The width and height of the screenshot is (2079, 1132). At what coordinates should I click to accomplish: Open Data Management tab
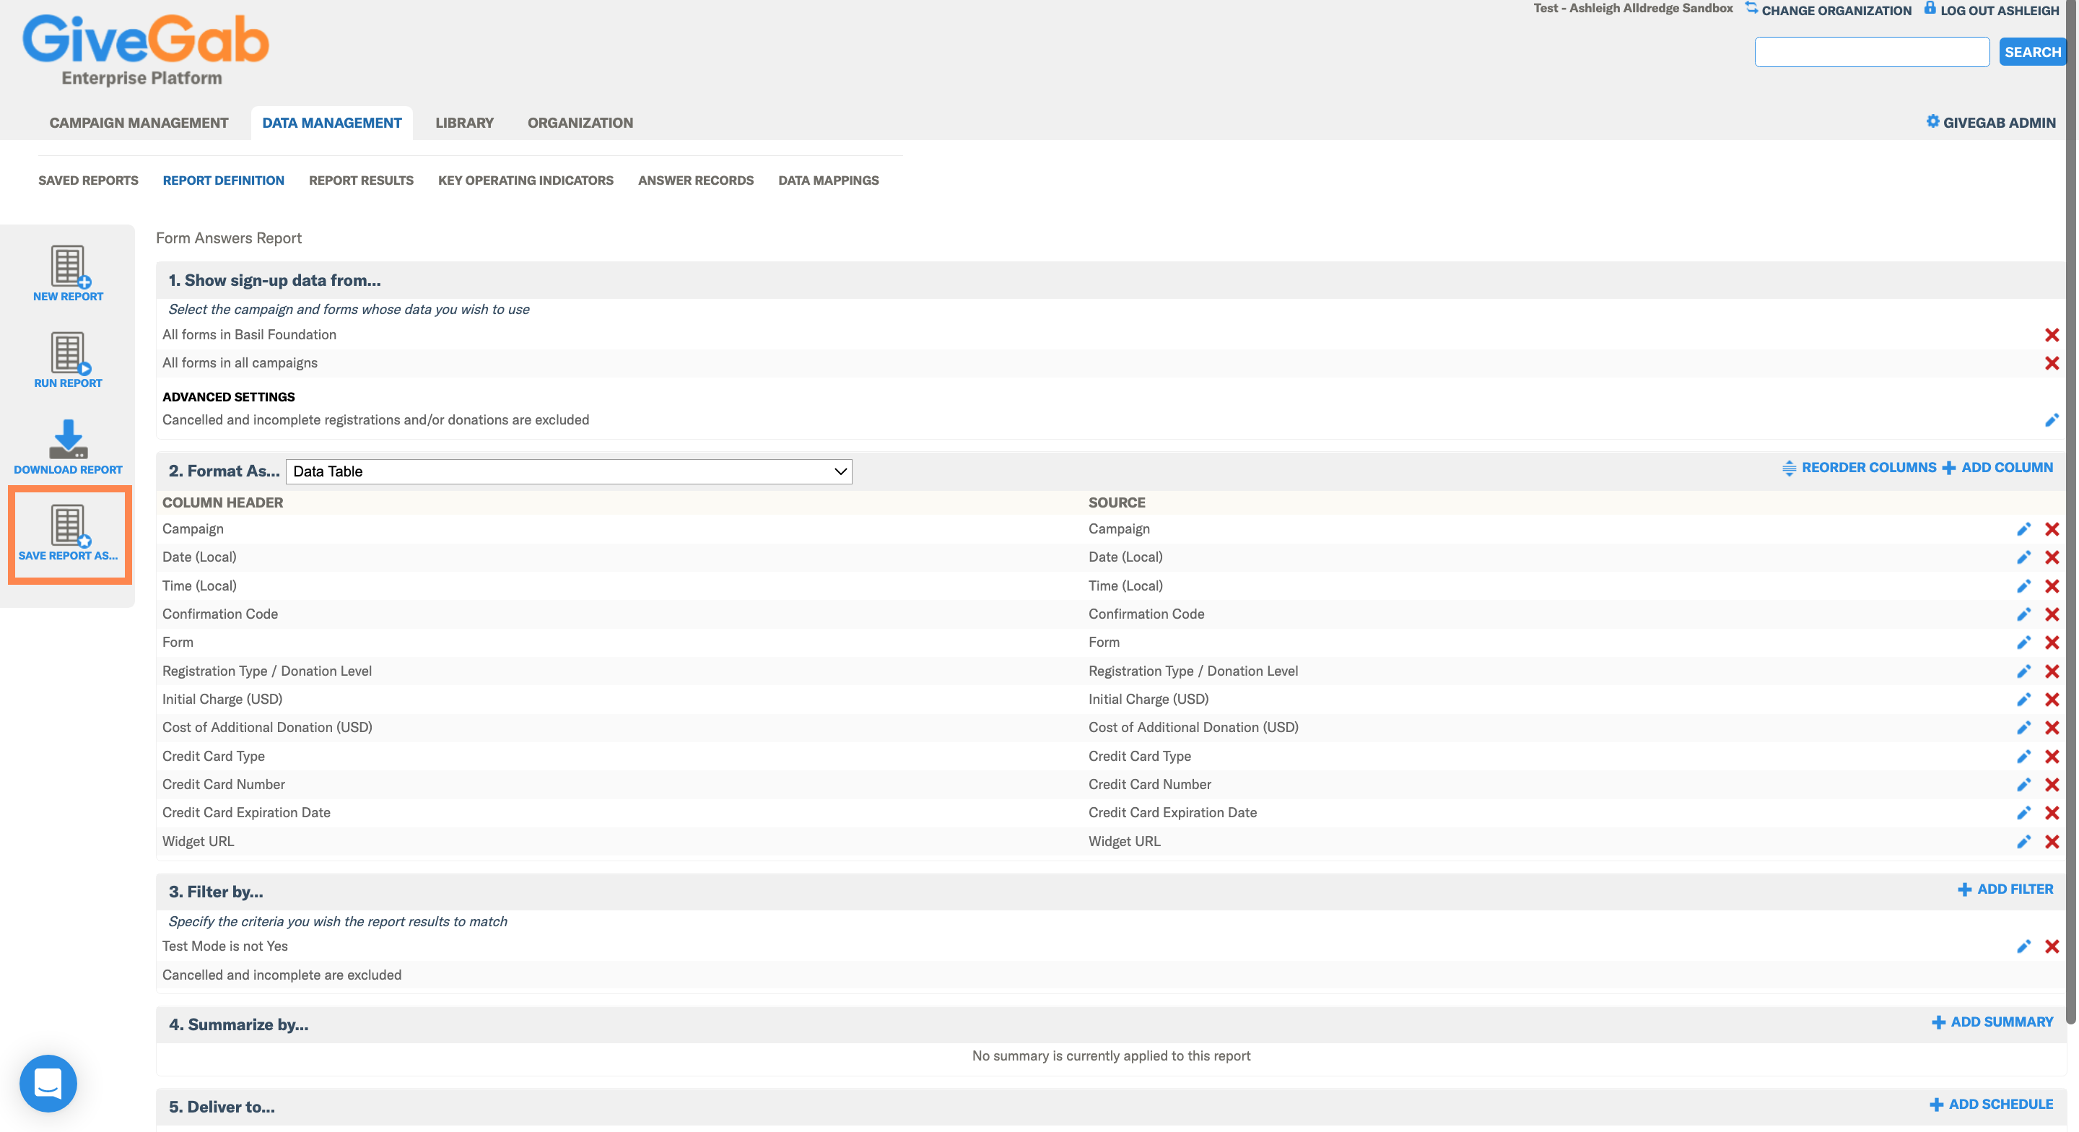(332, 123)
